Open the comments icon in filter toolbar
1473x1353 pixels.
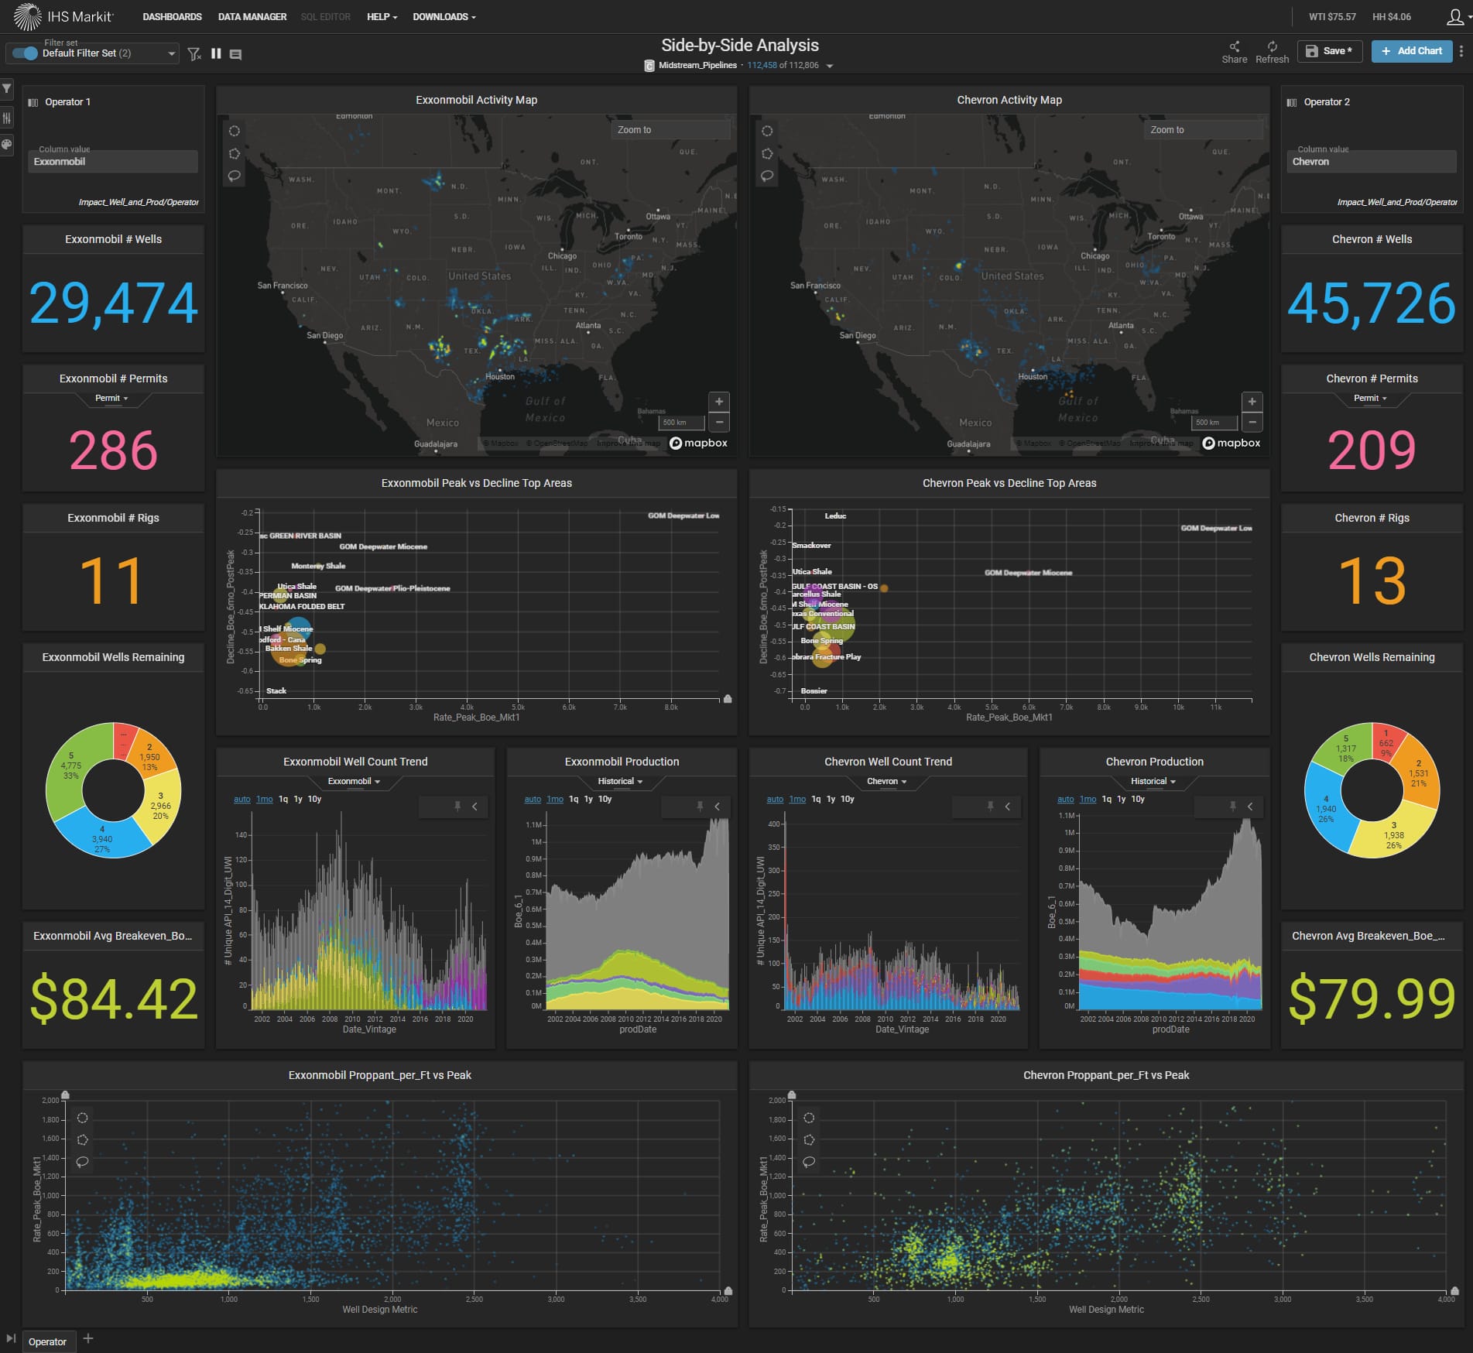click(236, 54)
